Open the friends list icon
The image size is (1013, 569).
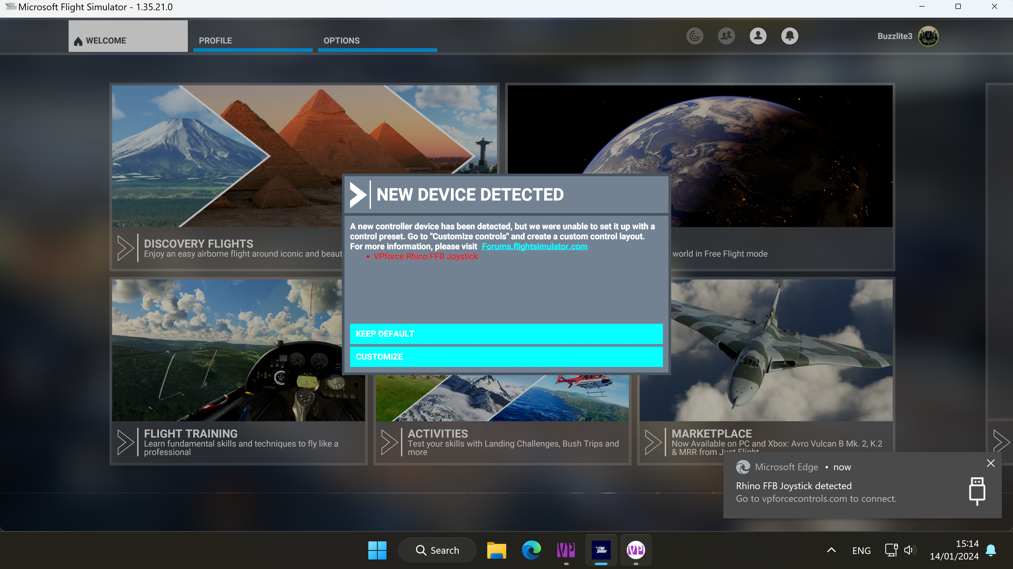(x=726, y=36)
